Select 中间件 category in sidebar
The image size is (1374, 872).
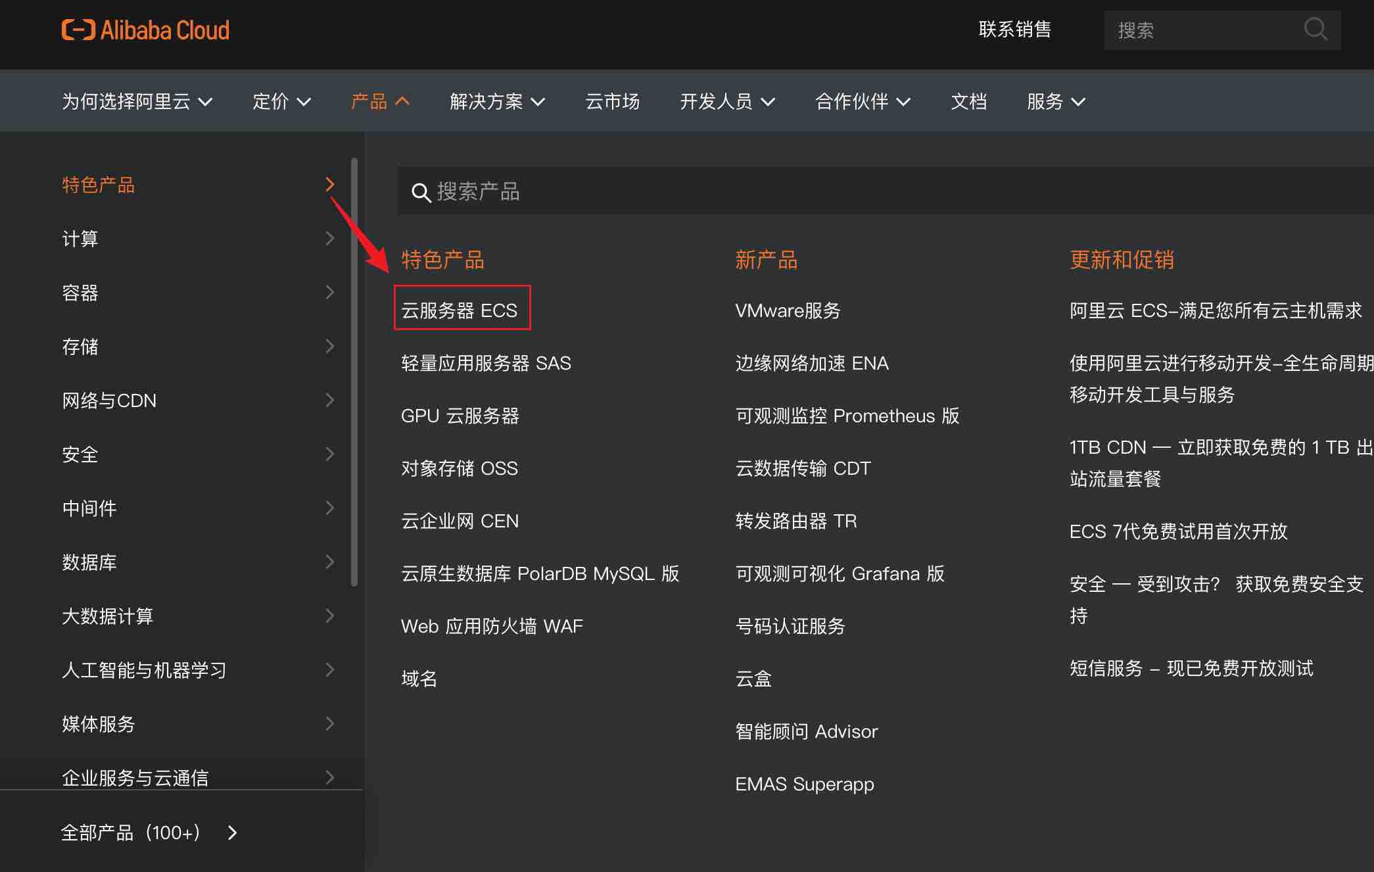[199, 508]
